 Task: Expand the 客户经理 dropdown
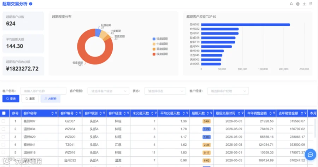tap(228, 91)
